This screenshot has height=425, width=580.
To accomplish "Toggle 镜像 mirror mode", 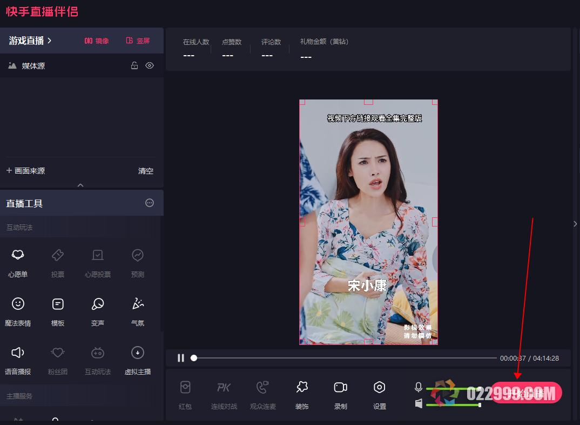I will coord(97,41).
